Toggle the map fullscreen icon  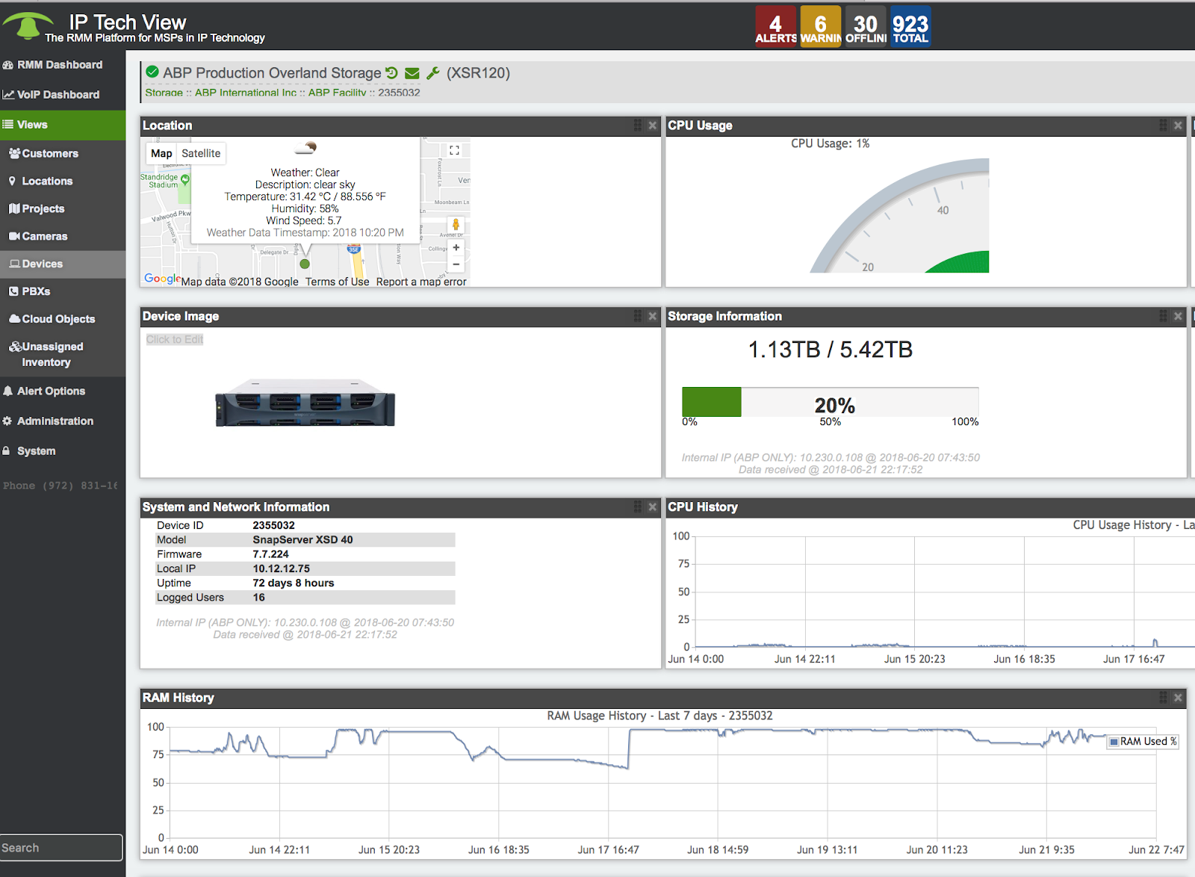(454, 150)
